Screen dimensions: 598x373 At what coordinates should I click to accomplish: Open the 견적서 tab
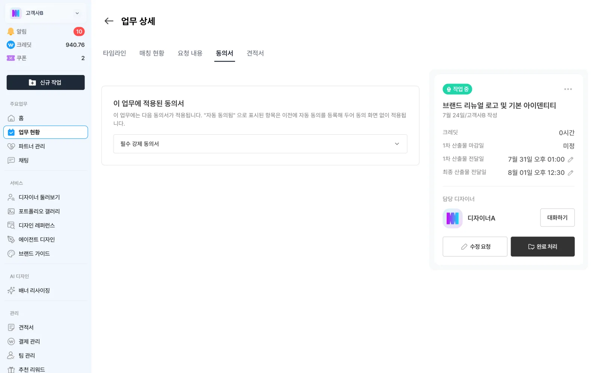click(255, 53)
